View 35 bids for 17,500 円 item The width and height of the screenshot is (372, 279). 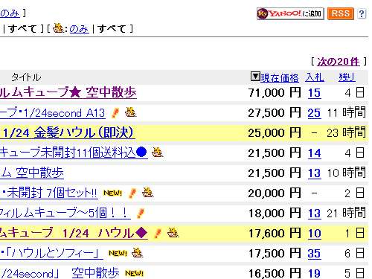314,254
